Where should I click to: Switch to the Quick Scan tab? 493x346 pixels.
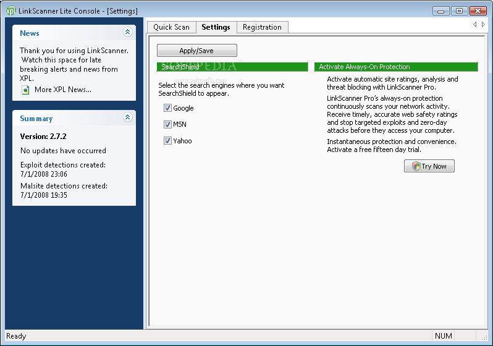click(x=171, y=27)
